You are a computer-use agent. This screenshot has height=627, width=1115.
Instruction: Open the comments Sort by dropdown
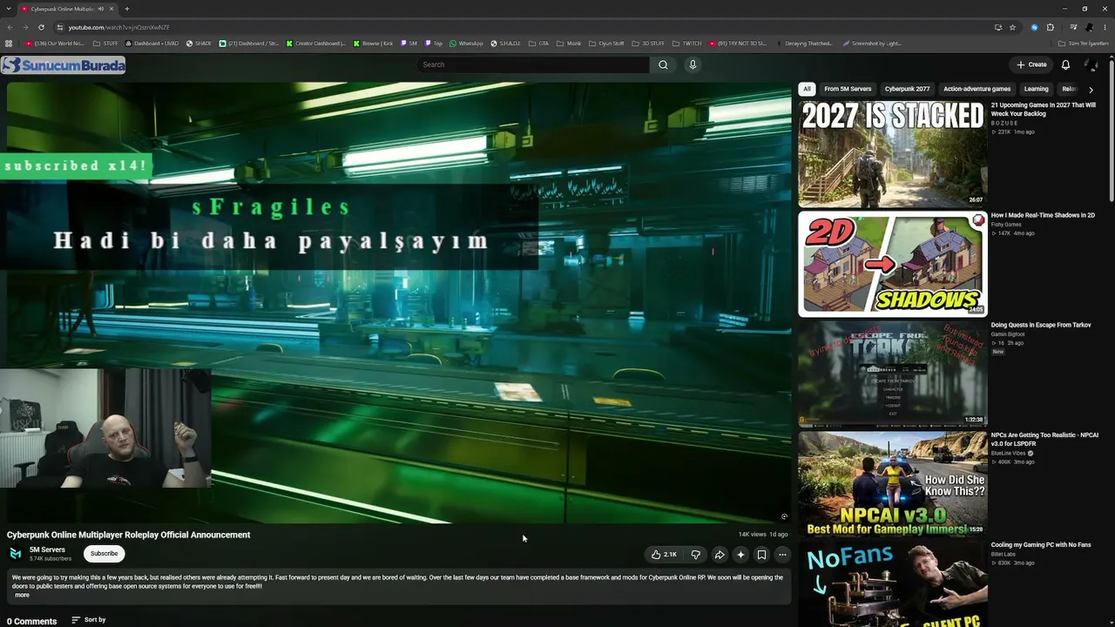(x=89, y=620)
